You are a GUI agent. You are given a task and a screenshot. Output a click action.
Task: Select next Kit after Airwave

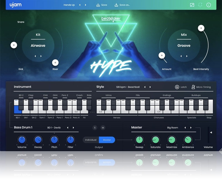41,56
